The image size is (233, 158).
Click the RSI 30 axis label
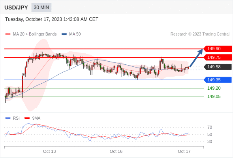210,141
